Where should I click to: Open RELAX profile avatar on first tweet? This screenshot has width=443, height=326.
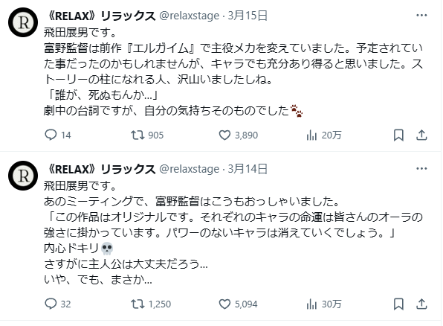[23, 22]
